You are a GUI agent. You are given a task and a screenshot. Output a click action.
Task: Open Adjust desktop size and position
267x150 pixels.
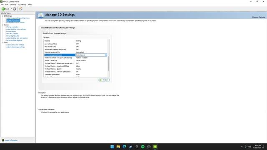[17, 38]
